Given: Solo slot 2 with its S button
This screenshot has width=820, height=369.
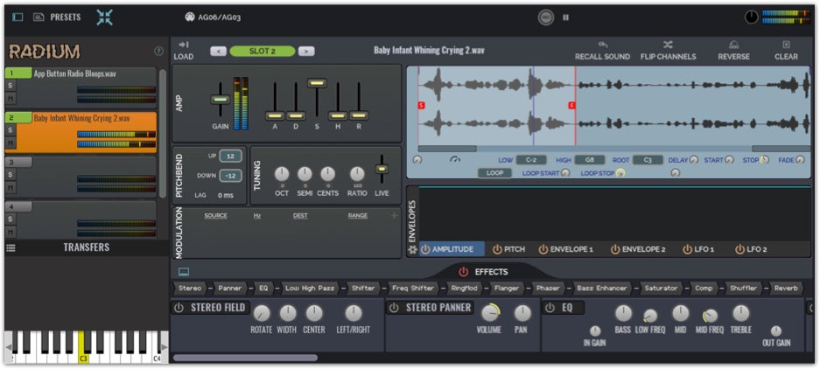Looking at the screenshot, I should coord(11,130).
